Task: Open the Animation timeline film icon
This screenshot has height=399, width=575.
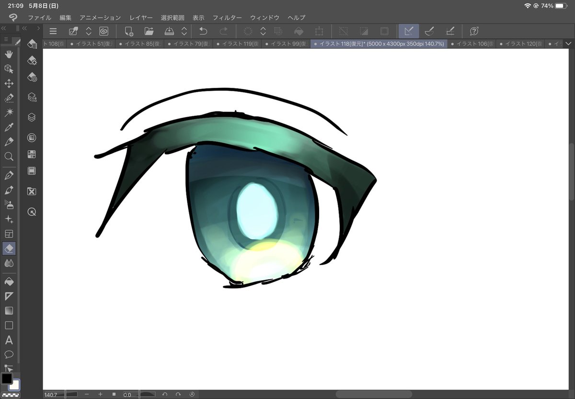Action: 32,171
